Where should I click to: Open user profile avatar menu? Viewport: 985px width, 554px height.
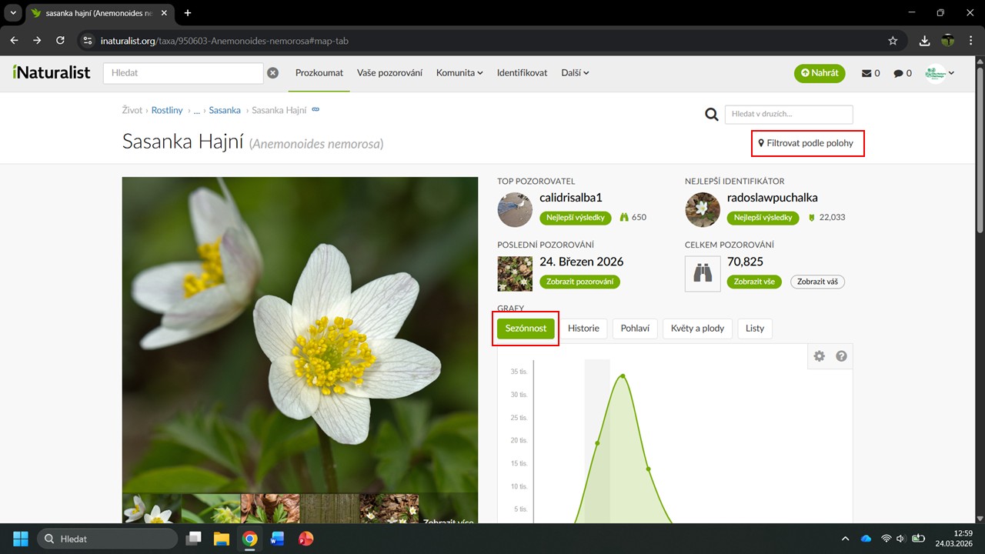(940, 73)
